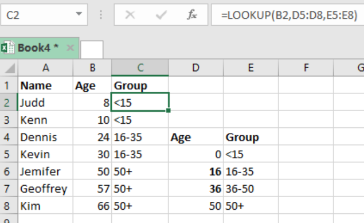Select lookup group cell '<15' in E5
This screenshot has width=364, height=223.
pyautogui.click(x=251, y=154)
